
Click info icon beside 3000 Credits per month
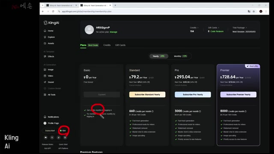(x=200, y=111)
